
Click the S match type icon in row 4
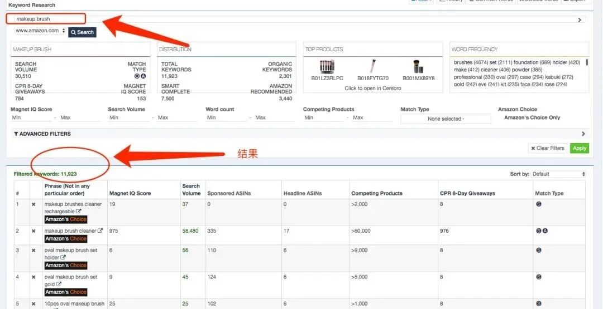(539, 277)
